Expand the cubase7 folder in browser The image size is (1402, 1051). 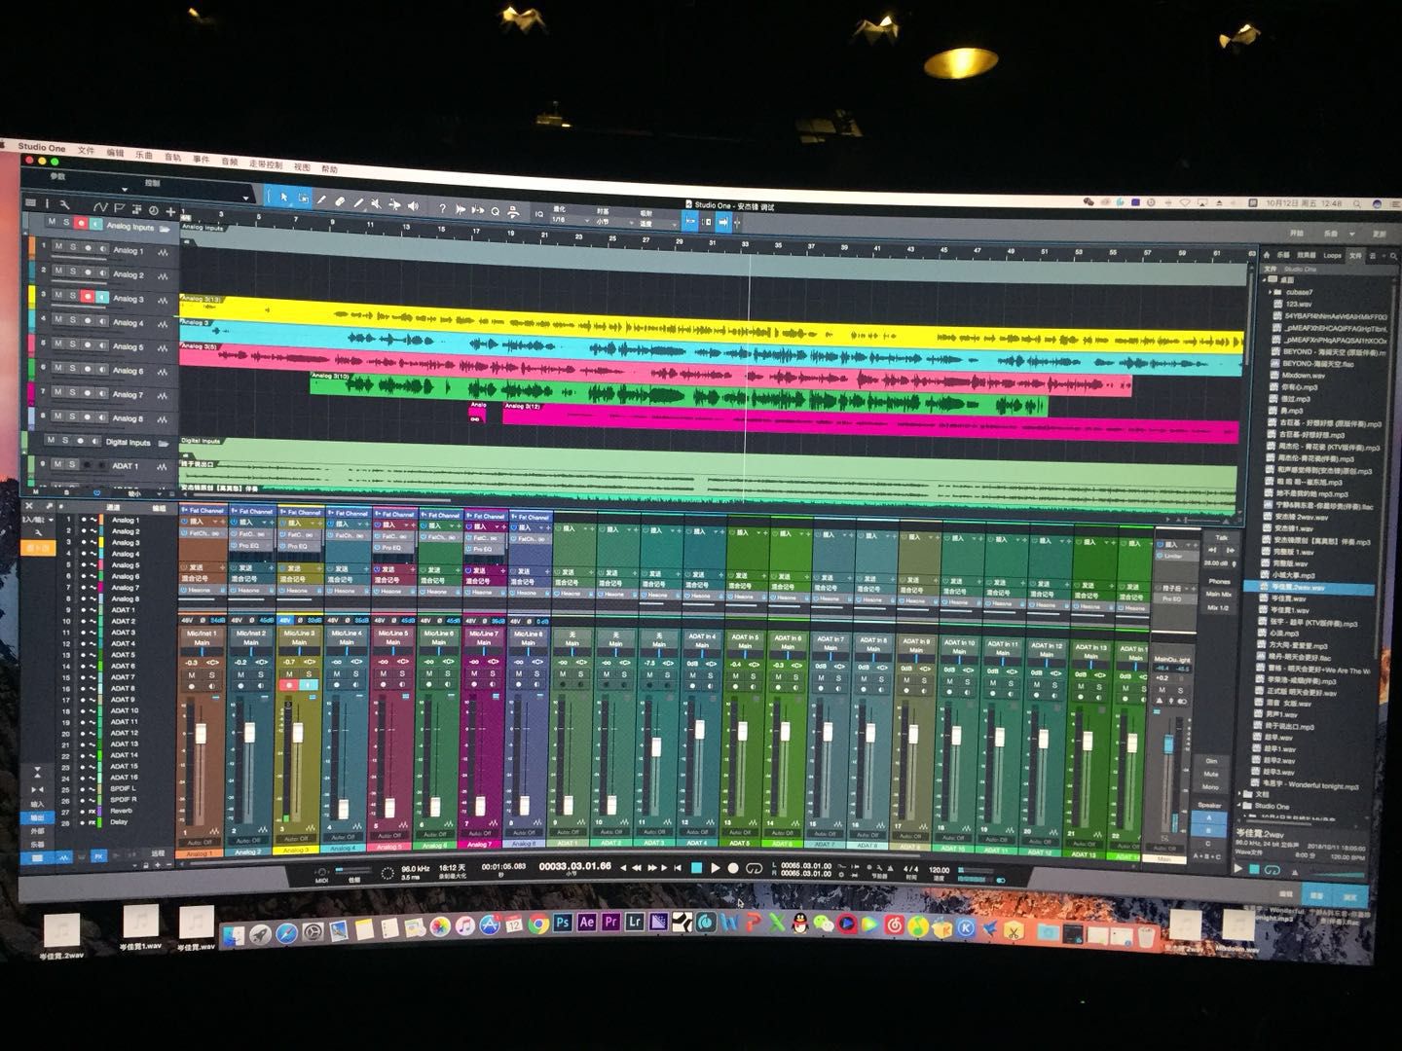tap(1270, 291)
